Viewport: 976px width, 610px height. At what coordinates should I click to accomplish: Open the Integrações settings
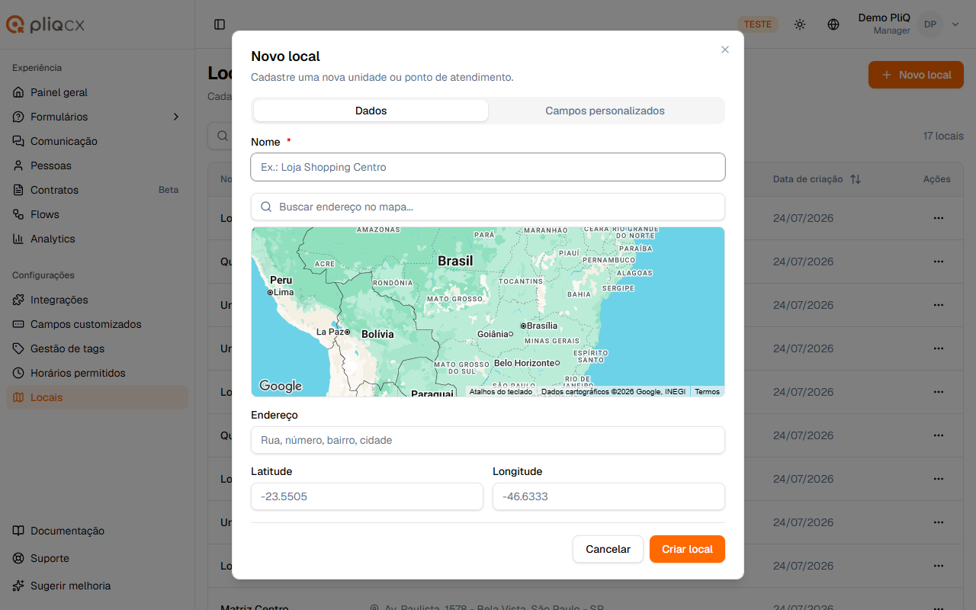[97, 300]
